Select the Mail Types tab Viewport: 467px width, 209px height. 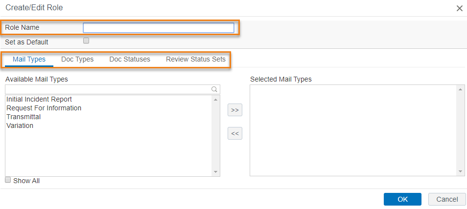tap(29, 59)
